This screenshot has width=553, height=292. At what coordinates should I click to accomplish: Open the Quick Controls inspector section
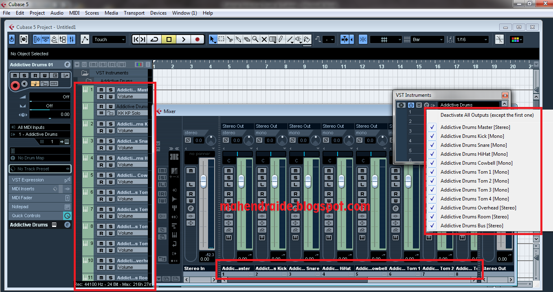pos(40,216)
